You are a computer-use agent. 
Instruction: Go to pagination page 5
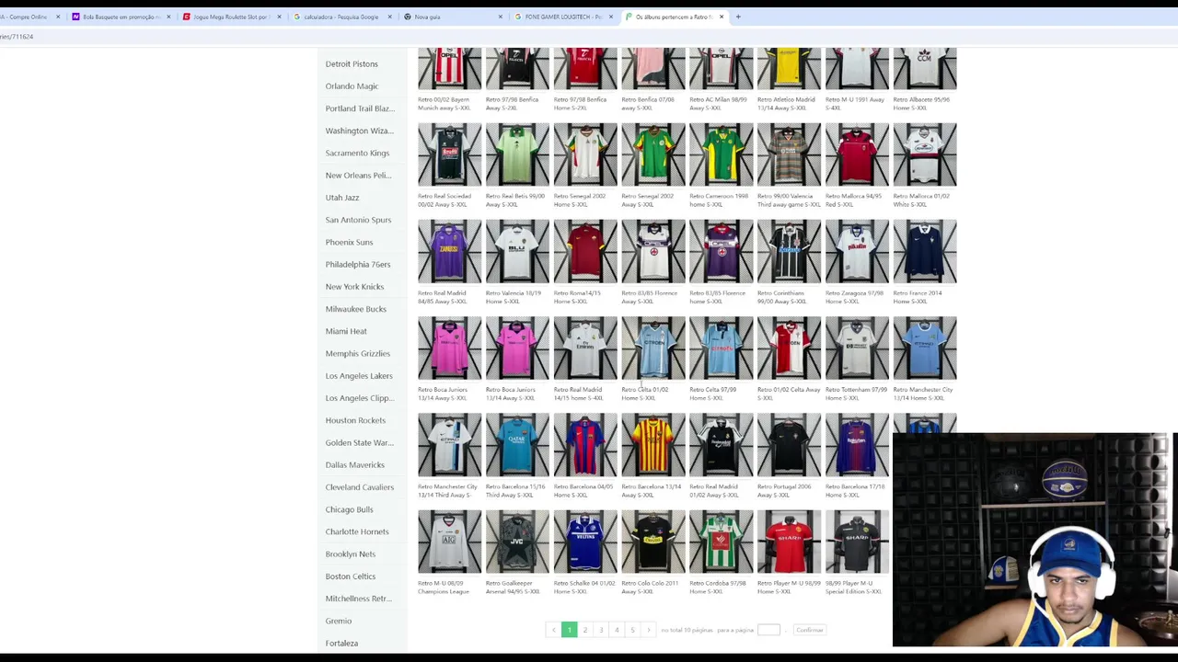(632, 630)
